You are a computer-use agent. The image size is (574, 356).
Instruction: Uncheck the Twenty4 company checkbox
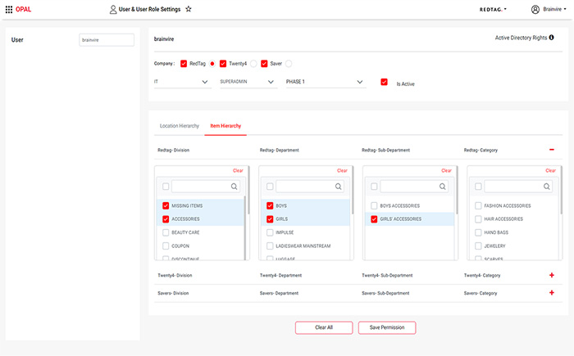[223, 64]
